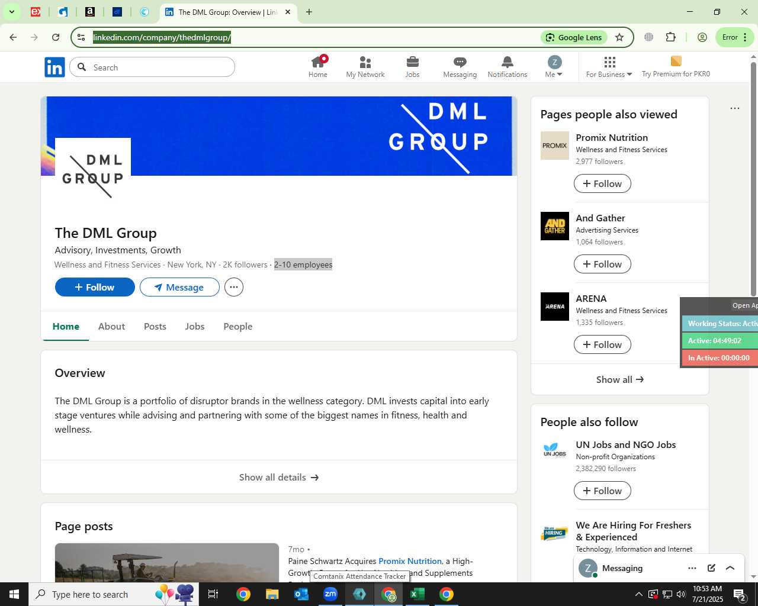Follow UN Jobs and NGO Jobs
The width and height of the screenshot is (758, 606).
click(x=602, y=491)
